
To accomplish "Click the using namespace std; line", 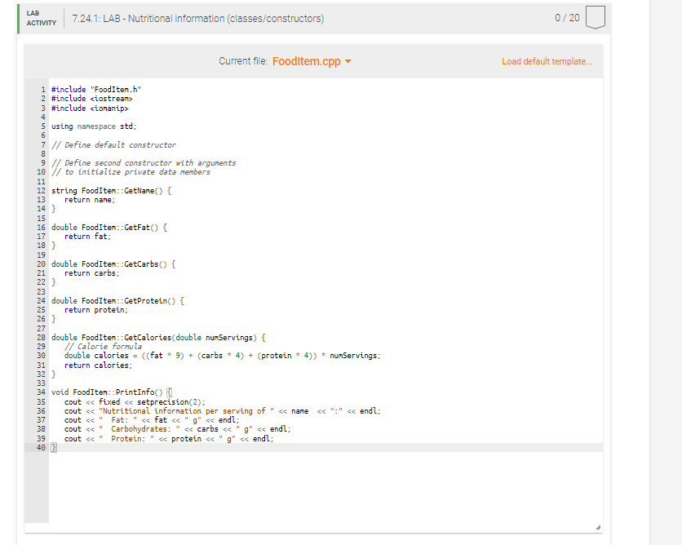I will click(x=94, y=126).
